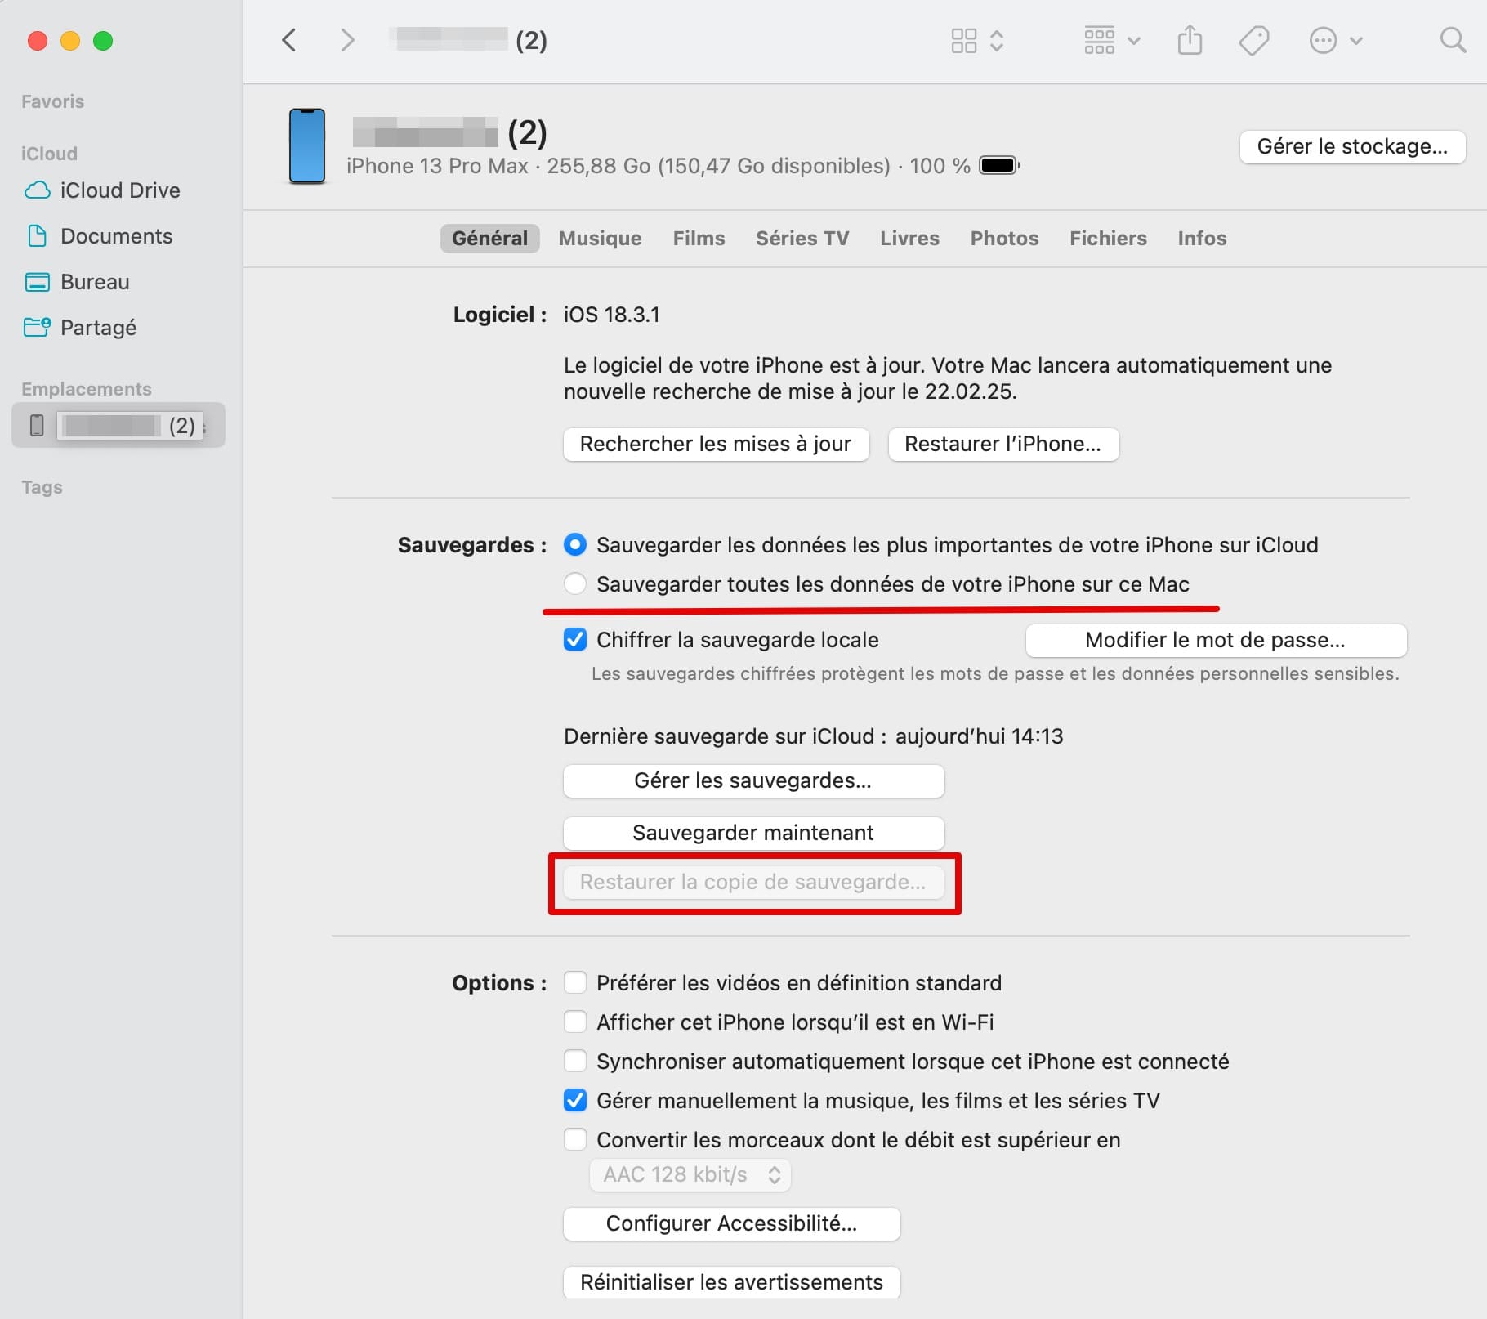Open the AAC 128 kbit/s bitrate selector
1487x1319 pixels.
[x=690, y=1175]
